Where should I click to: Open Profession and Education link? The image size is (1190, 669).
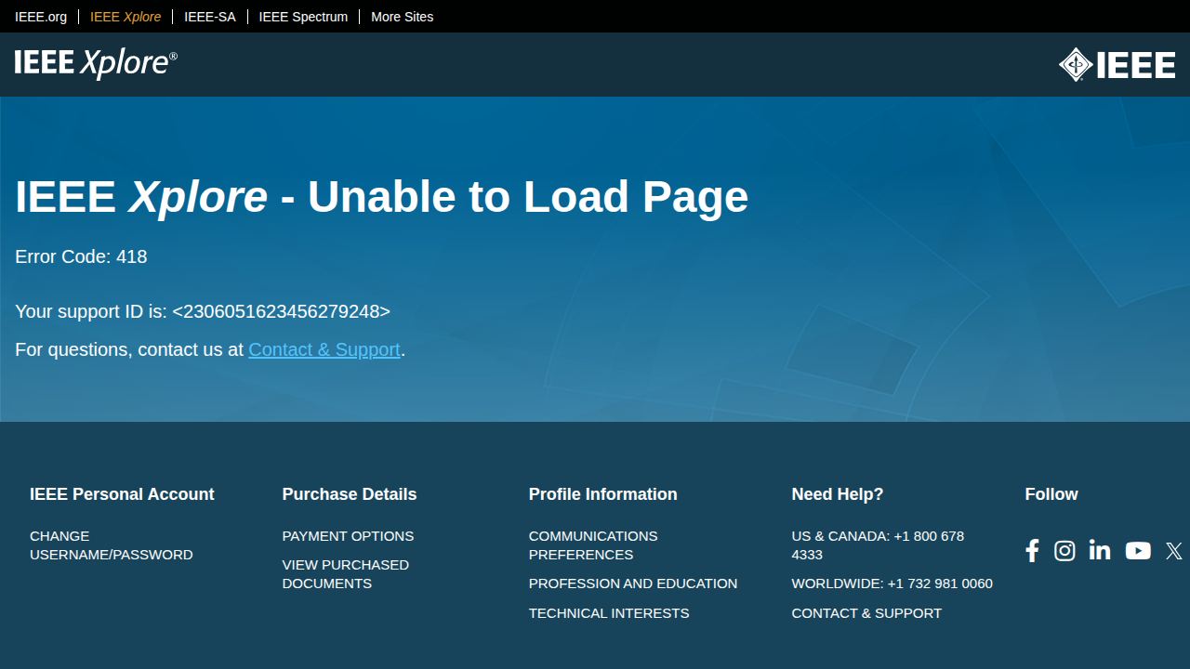click(x=633, y=584)
